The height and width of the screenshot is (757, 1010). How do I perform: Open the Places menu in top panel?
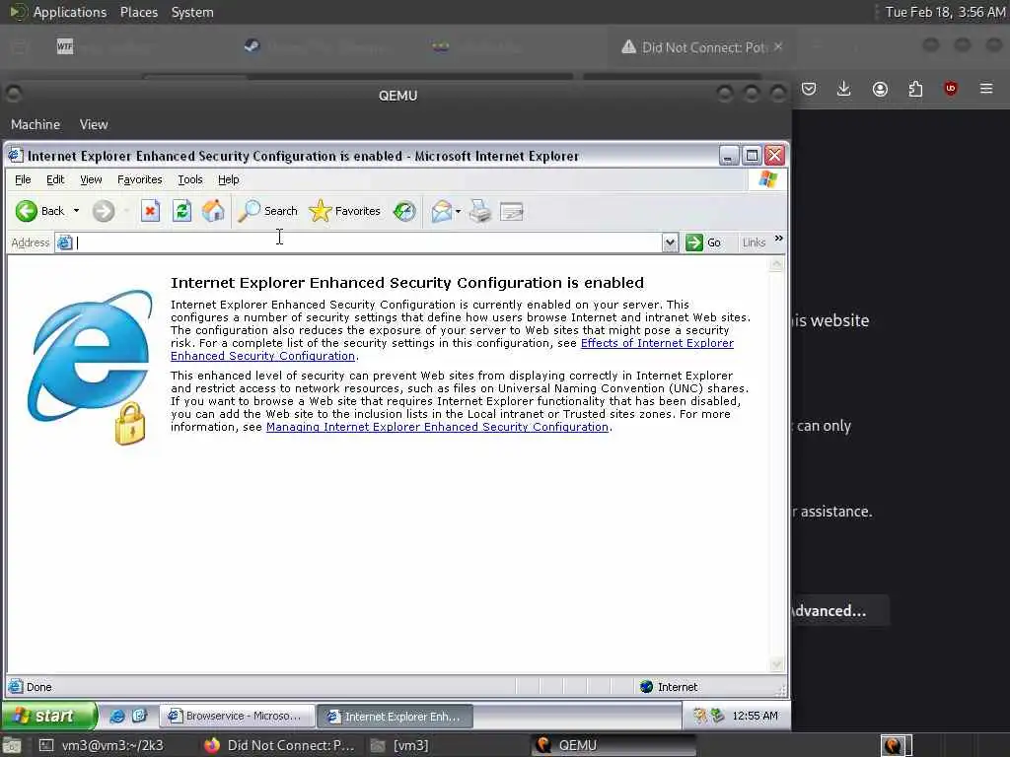pos(138,12)
